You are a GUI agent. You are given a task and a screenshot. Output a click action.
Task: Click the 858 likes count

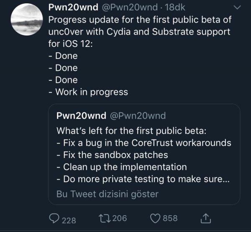click(x=170, y=218)
